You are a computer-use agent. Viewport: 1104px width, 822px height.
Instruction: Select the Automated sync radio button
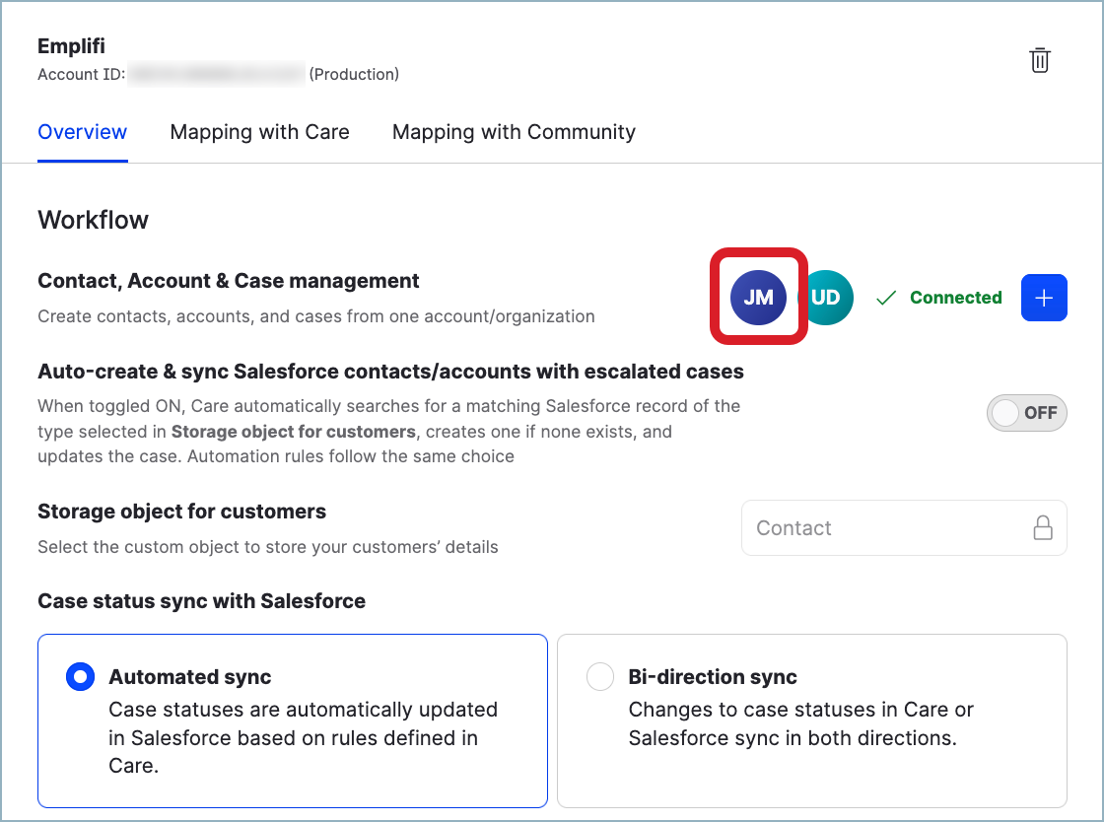click(x=79, y=677)
